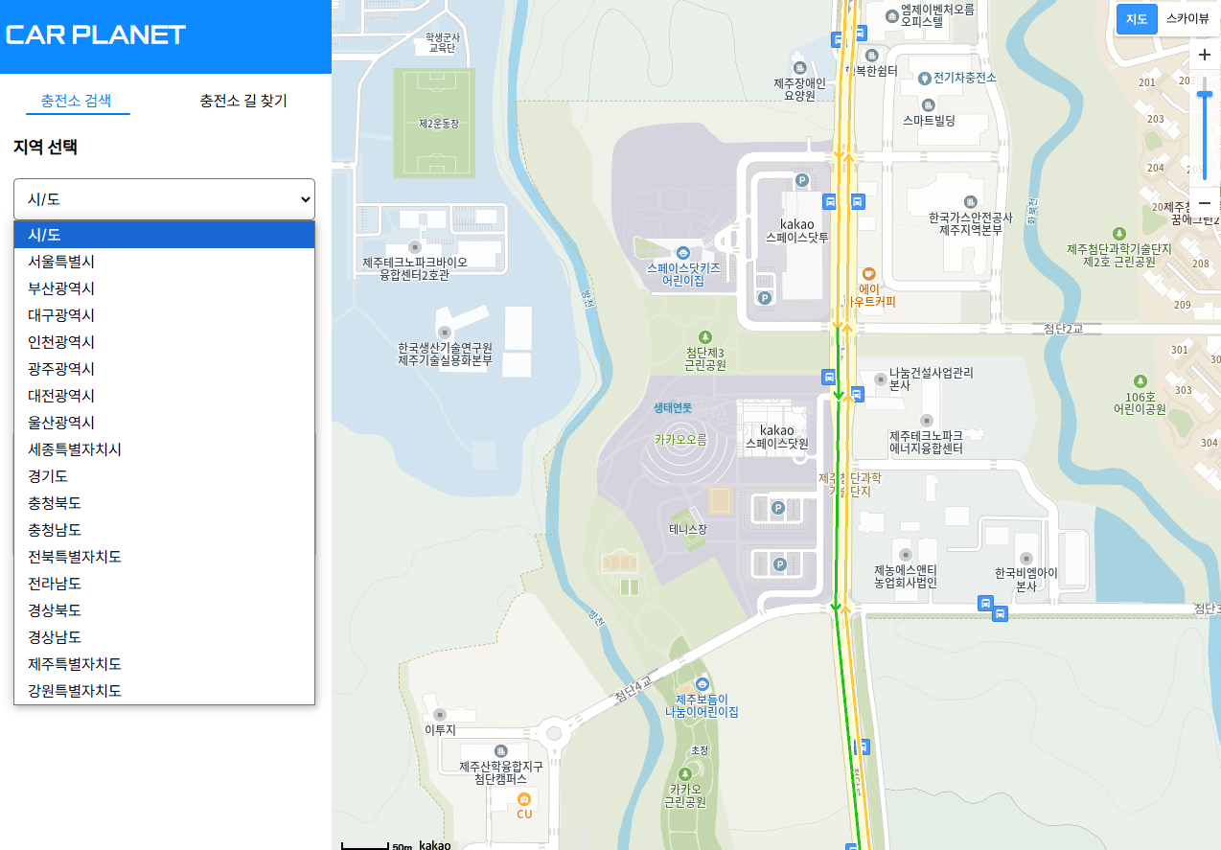Switch to the 충전소 검색 tab
Viewport: 1221px width, 850px height.
[x=76, y=101]
